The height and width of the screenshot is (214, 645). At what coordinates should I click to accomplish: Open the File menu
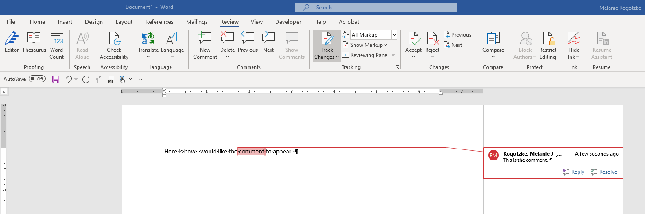11,22
